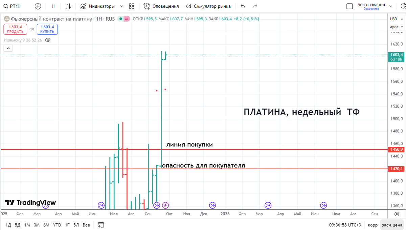Click the КУПИТЬ buy button
Screen dimensions: 406x230
point(47,29)
